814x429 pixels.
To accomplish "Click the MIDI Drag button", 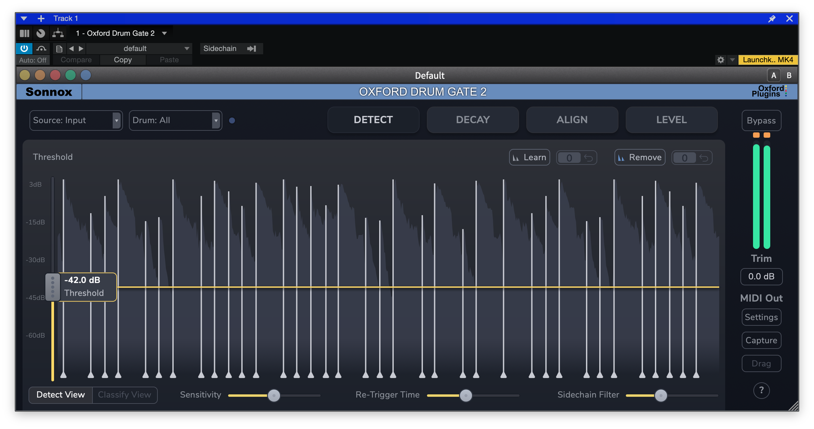I will click(x=761, y=364).
